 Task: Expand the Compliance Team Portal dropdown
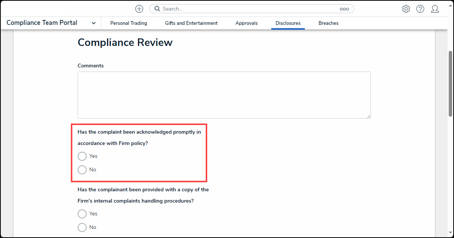93,23
